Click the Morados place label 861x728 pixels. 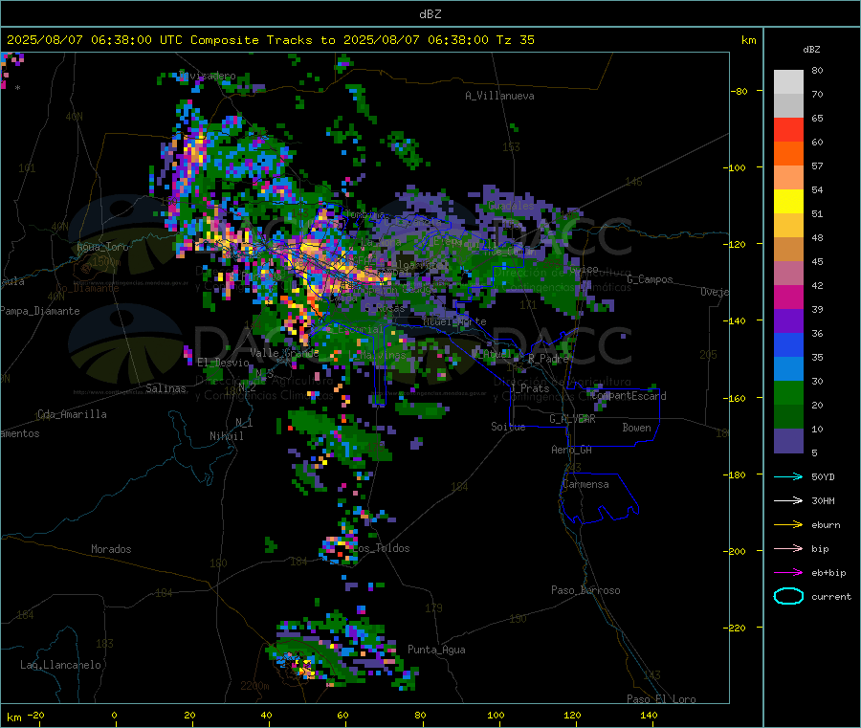[x=111, y=549]
